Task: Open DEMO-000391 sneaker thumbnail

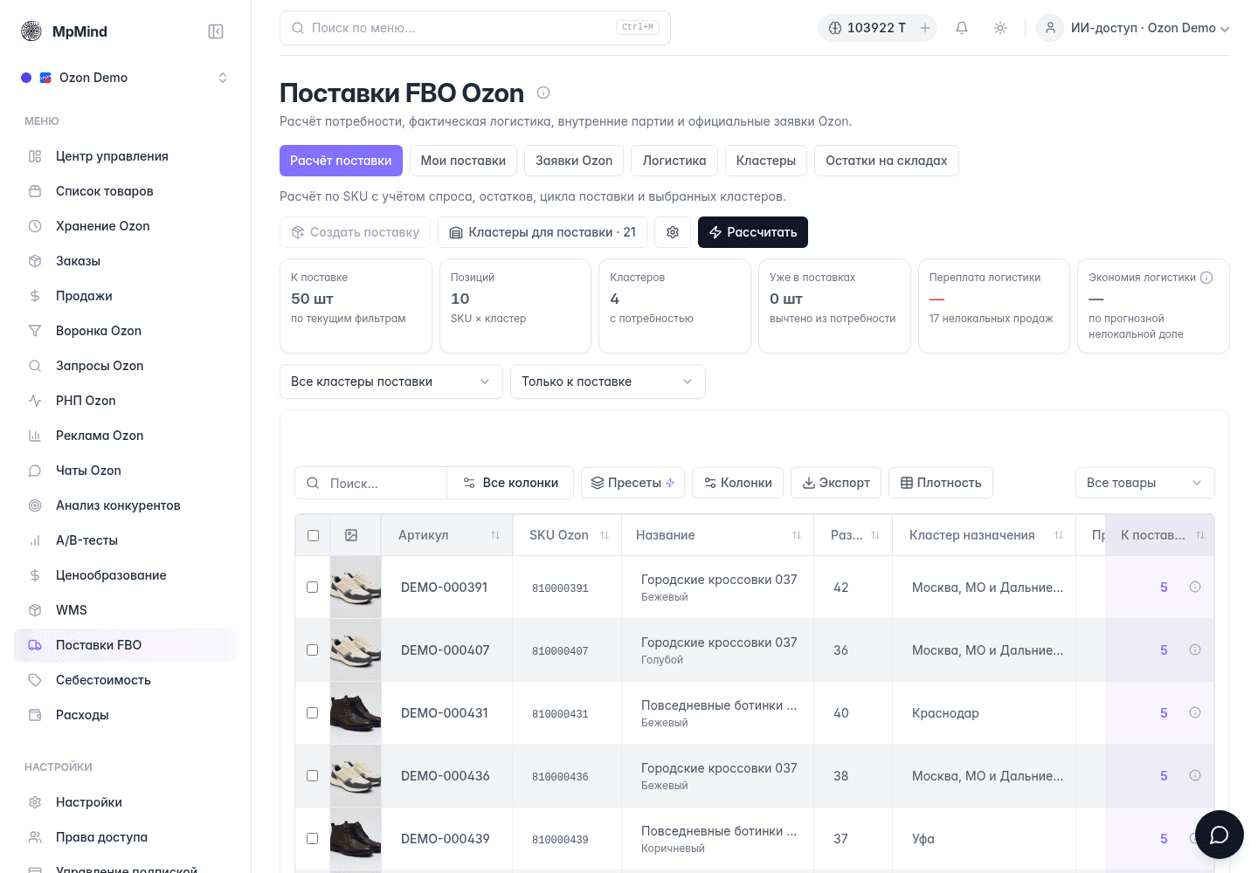Action: pos(356,587)
